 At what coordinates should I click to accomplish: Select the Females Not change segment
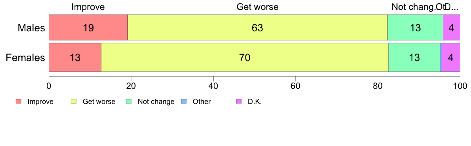coord(414,58)
